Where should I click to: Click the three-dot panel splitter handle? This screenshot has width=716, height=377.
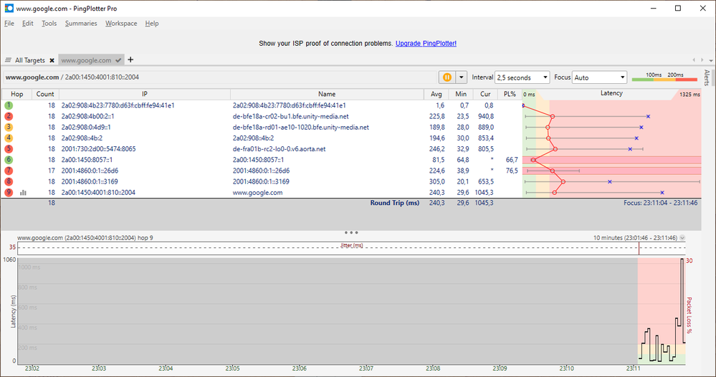pos(351,232)
